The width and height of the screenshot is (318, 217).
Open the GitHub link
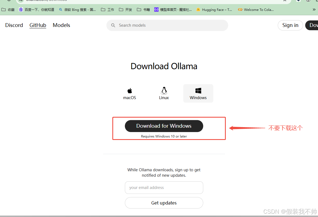(38, 25)
